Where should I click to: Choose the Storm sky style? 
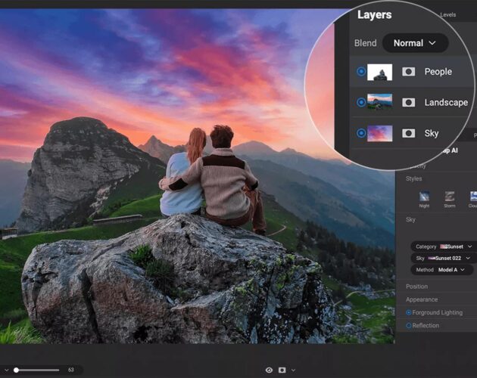tap(449, 200)
